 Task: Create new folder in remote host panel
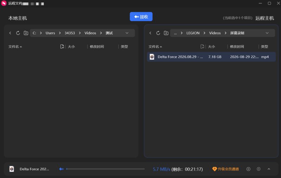pos(166,33)
